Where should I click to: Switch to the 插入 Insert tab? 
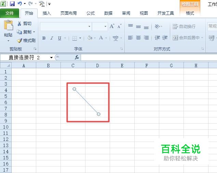click(46, 13)
